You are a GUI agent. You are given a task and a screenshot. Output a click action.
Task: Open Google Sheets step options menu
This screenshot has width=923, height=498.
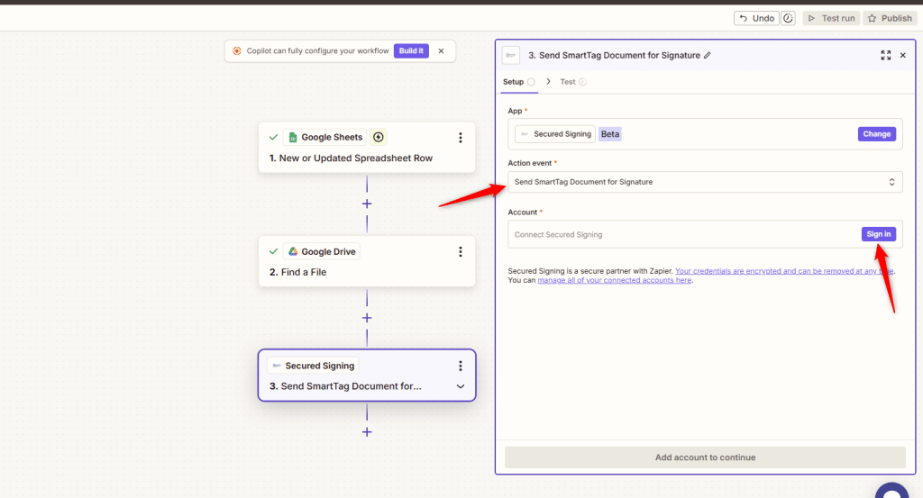click(x=461, y=138)
